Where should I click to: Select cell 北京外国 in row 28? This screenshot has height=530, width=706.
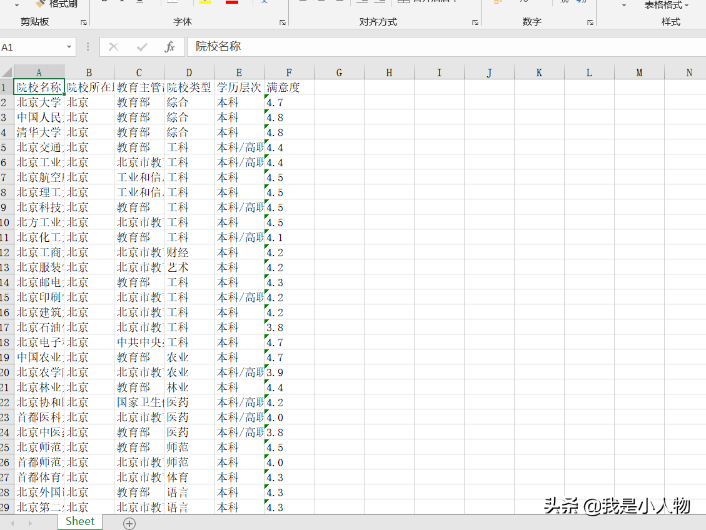click(39, 492)
